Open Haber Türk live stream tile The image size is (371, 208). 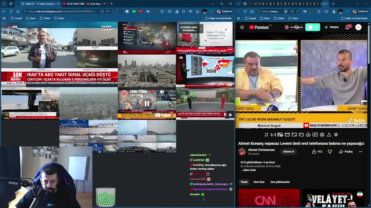59,54
